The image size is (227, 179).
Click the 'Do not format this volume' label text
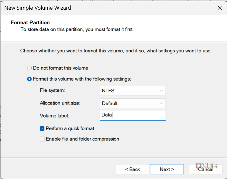tap(60, 68)
